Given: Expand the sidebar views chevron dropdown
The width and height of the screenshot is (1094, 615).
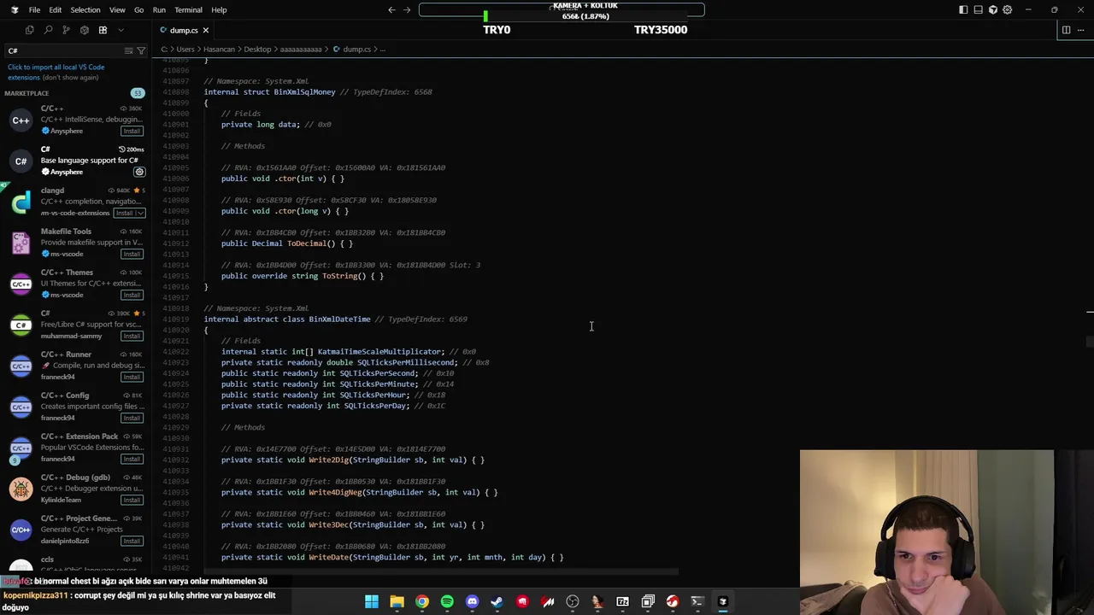Looking at the screenshot, I should 121,30.
